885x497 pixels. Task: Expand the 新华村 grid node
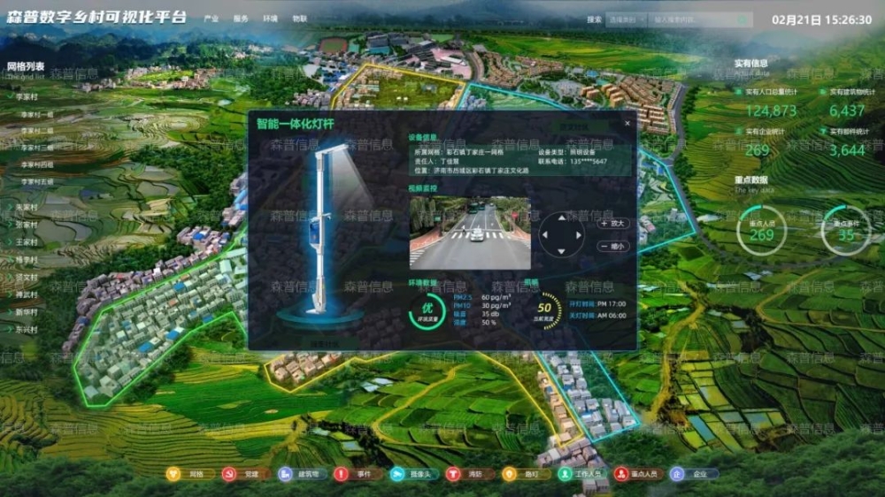(x=10, y=312)
